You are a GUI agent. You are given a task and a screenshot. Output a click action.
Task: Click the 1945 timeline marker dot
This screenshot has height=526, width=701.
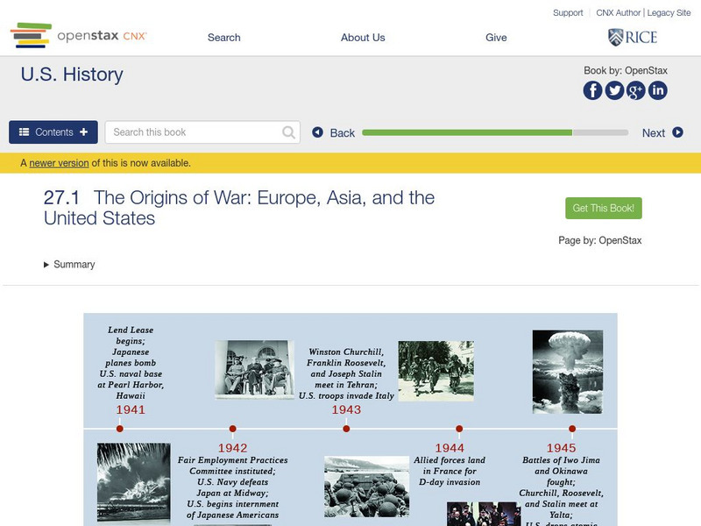572,429
